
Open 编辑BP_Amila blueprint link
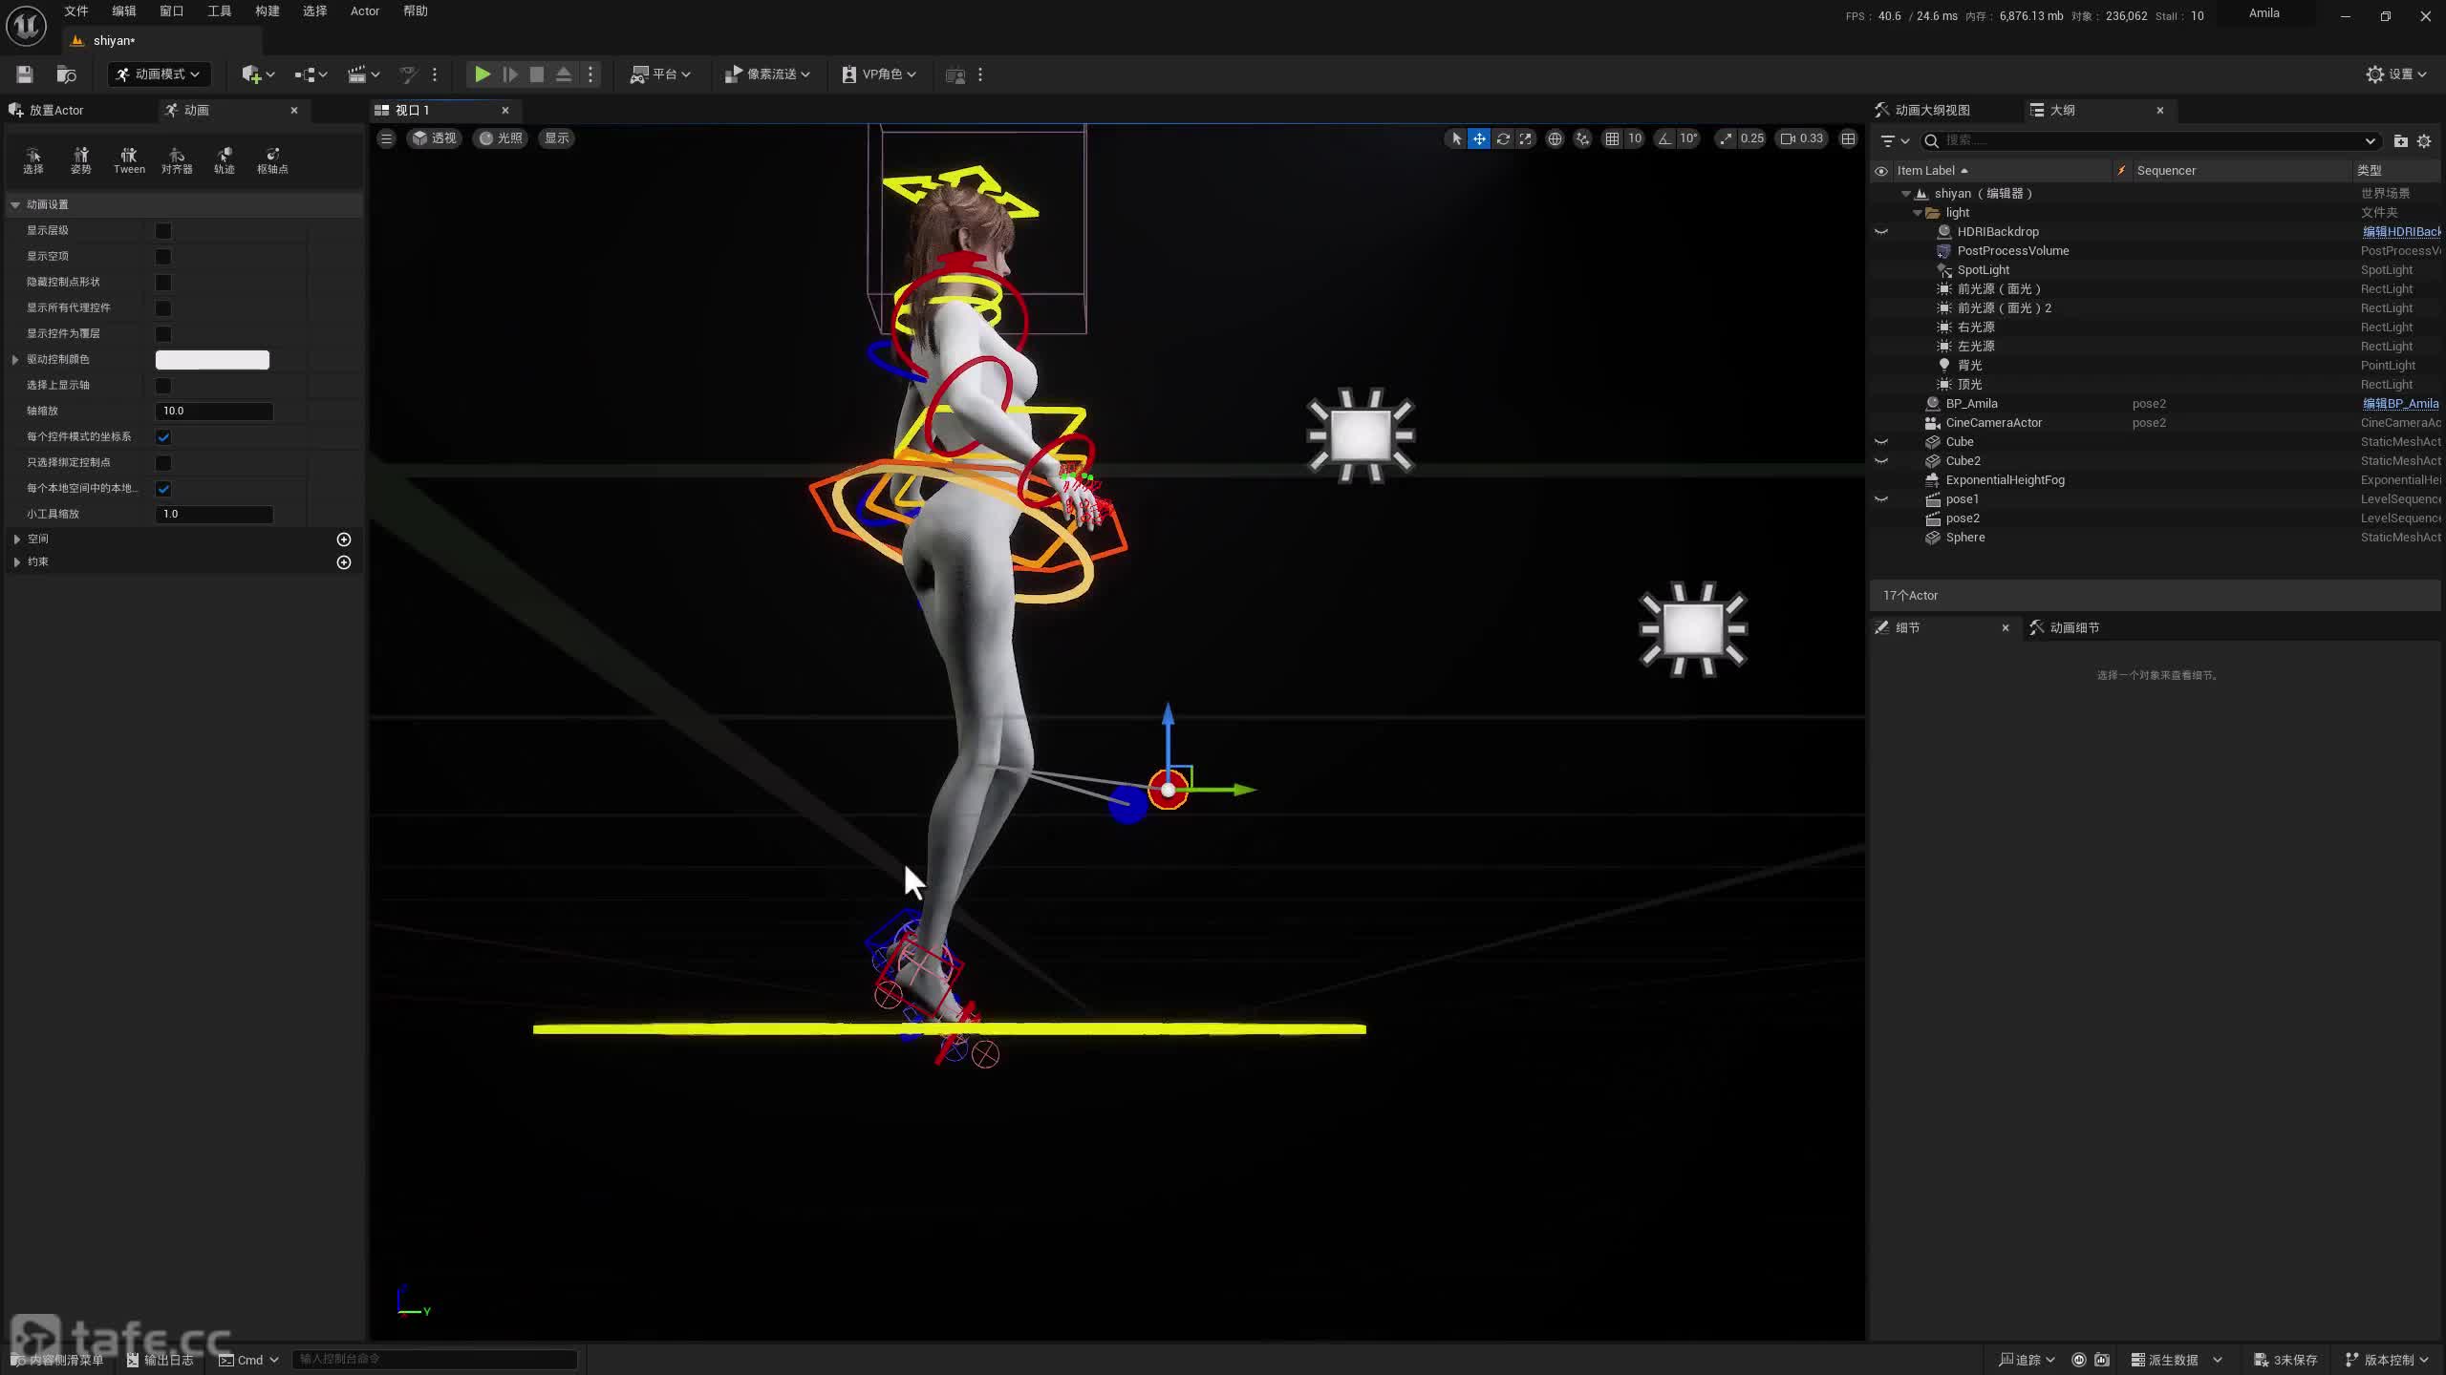(2400, 404)
